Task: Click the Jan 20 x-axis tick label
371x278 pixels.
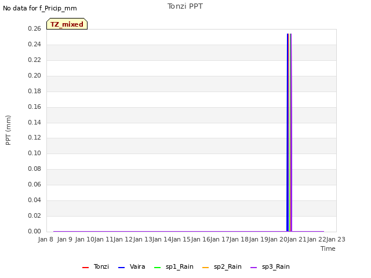Action: tap(278, 239)
